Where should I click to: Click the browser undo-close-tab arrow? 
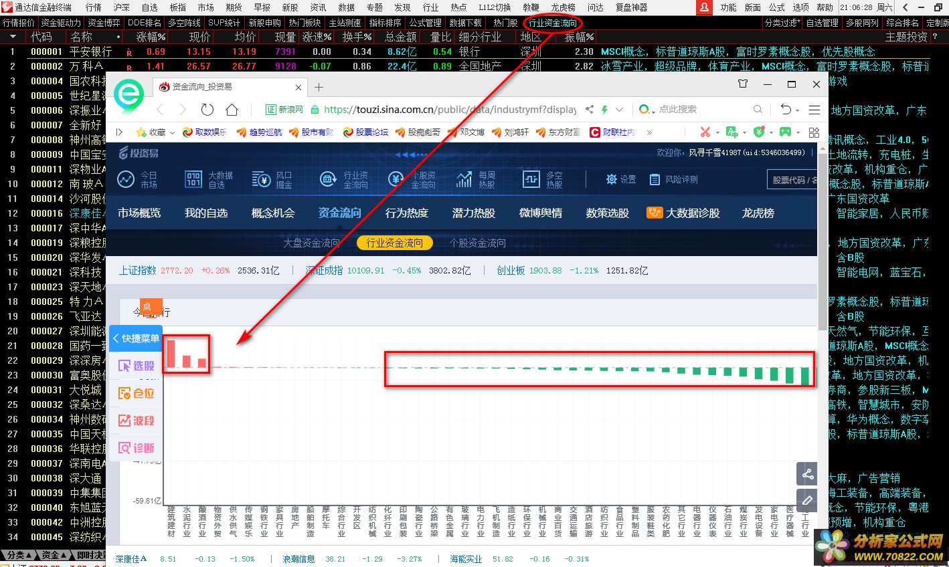coord(786,110)
